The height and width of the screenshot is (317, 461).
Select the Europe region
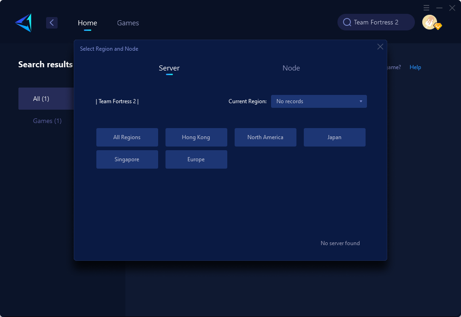coord(196,159)
